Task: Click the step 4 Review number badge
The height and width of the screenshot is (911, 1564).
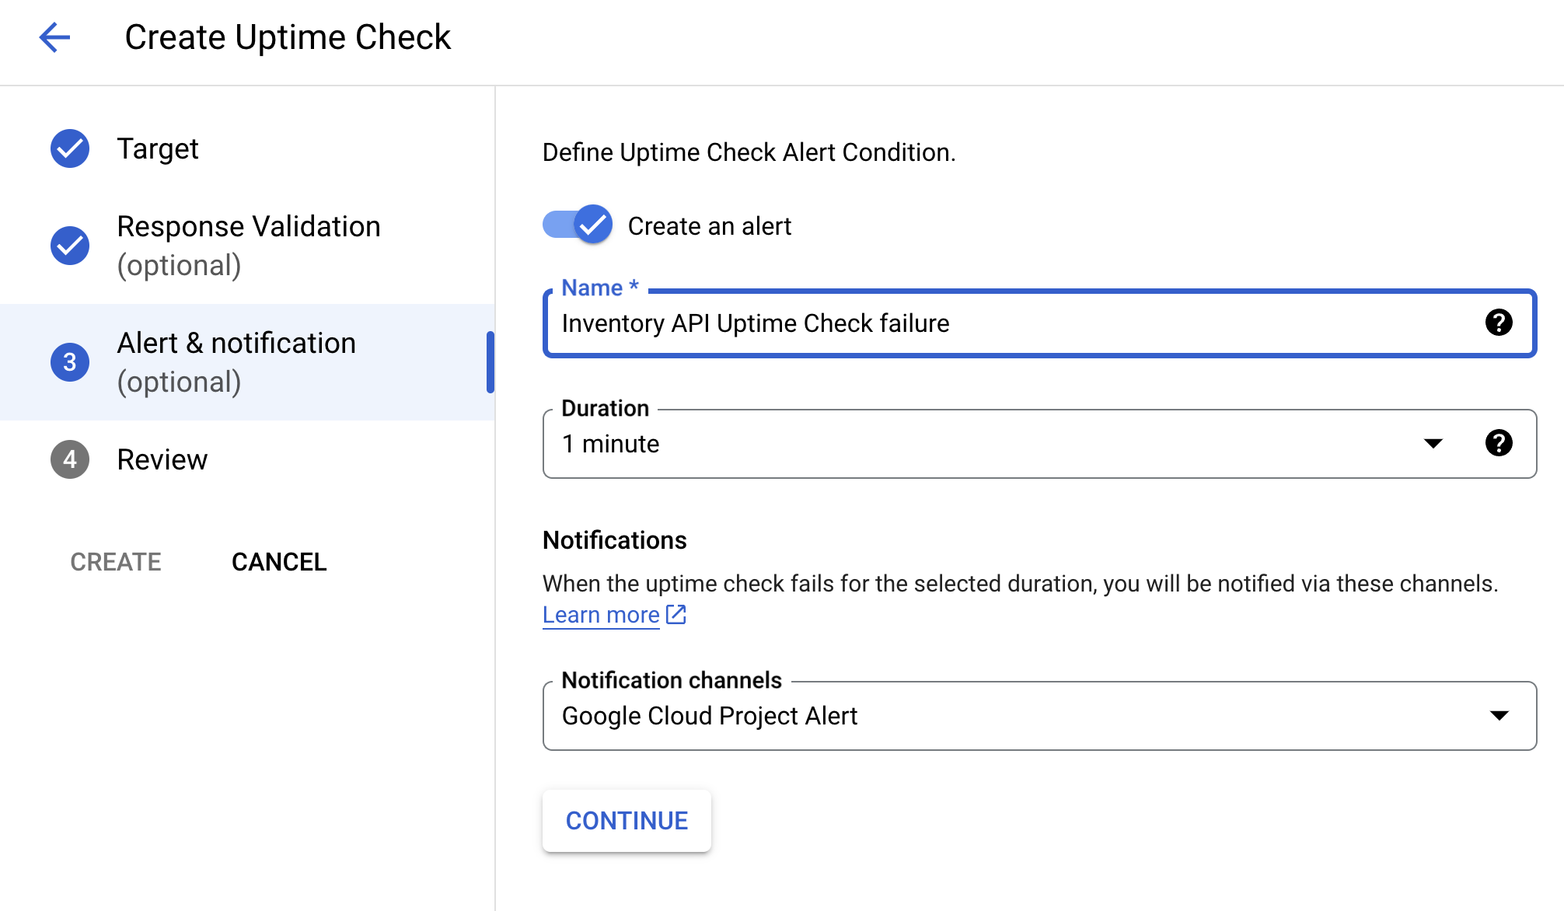Action: coord(70,459)
